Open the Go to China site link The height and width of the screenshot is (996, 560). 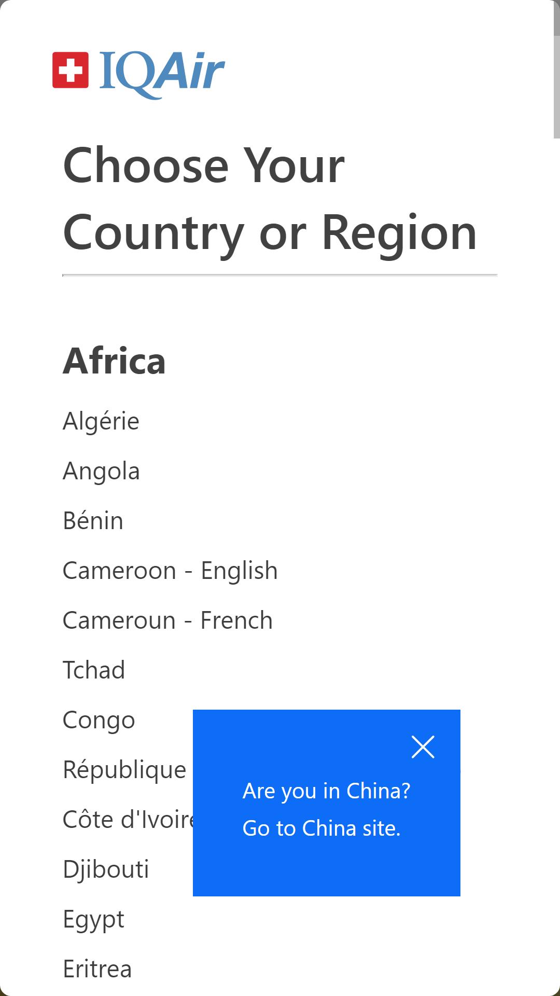point(321,828)
